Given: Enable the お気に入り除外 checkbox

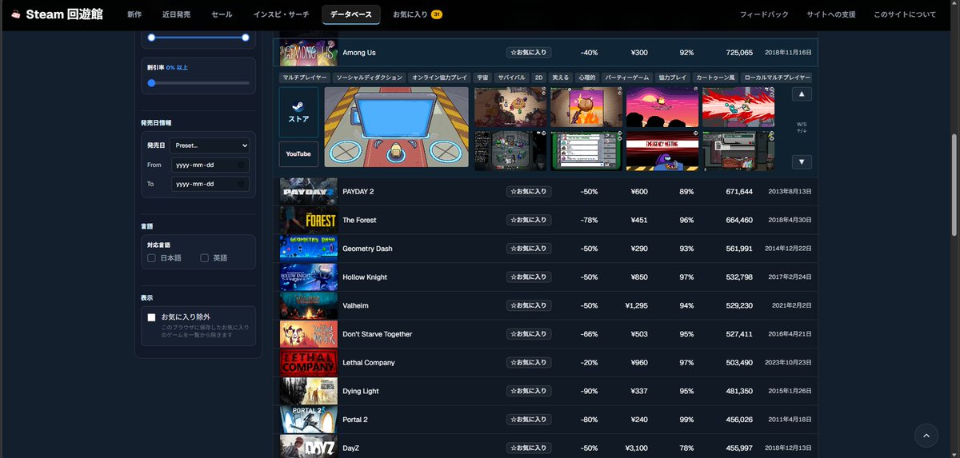Looking at the screenshot, I should (152, 317).
